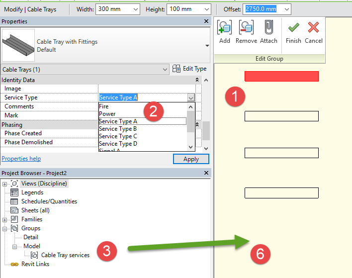Collapse the Phasing section
352x278 pixels.
[197, 124]
